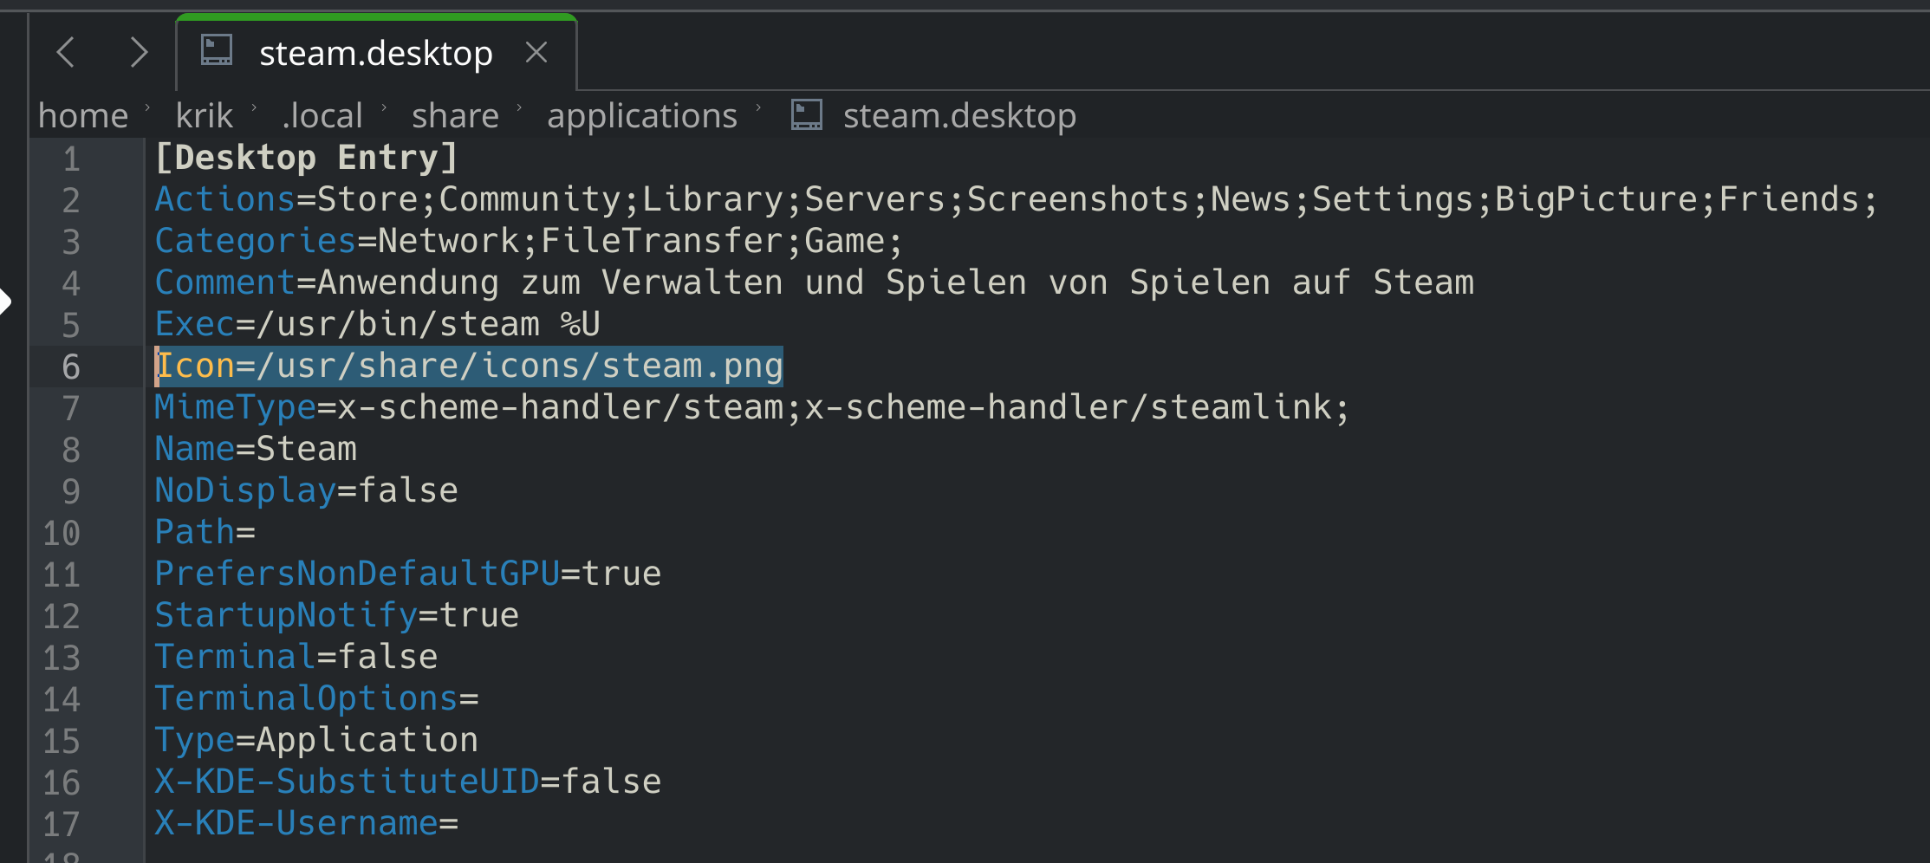Click StartupNotify=true line
The image size is (1930, 863).
click(x=337, y=616)
